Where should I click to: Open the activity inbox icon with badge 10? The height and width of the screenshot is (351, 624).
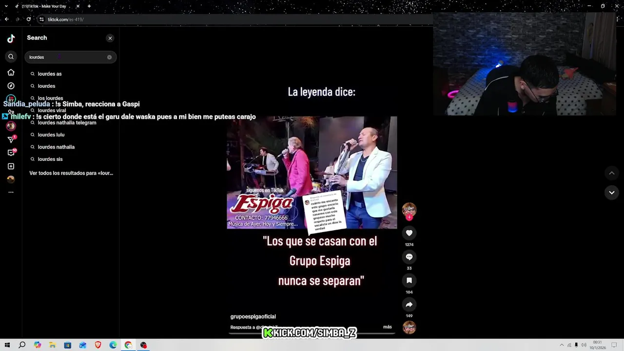(x=11, y=153)
